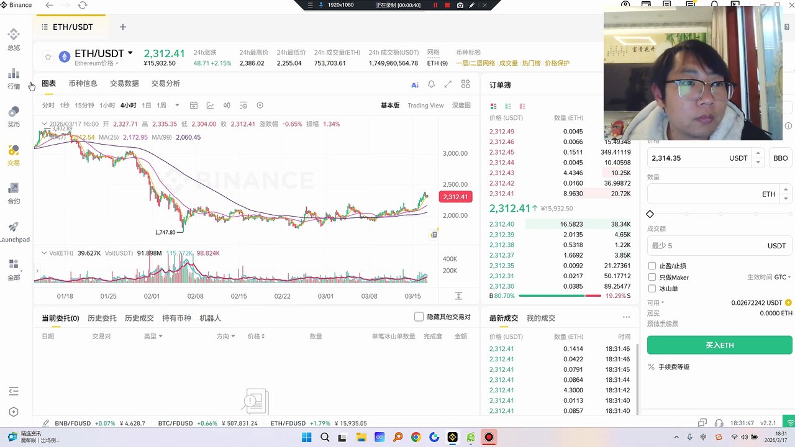The width and height of the screenshot is (795, 447).
Task: Enable the 冰山单 iceberg order checkbox
Action: tap(652, 288)
